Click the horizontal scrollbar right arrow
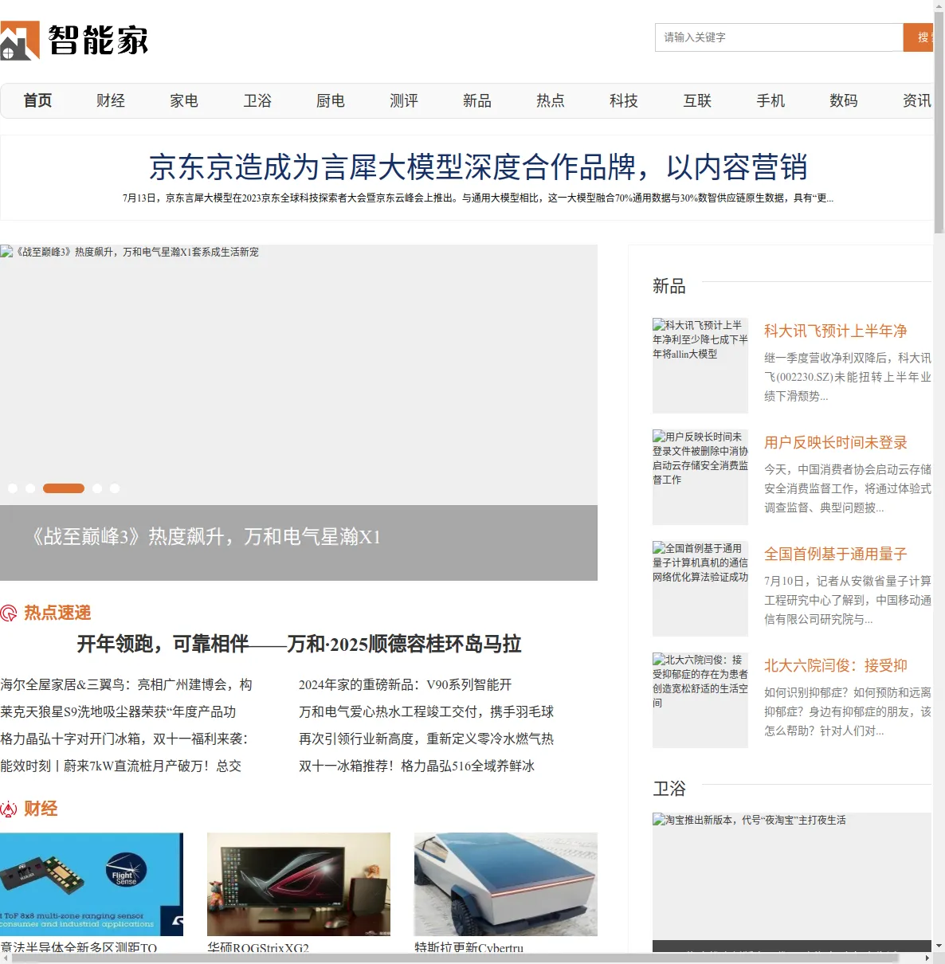Screen dimensions: 945x964 [927, 958]
